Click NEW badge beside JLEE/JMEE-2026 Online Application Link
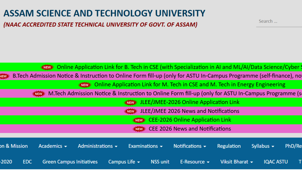 point(130,103)
